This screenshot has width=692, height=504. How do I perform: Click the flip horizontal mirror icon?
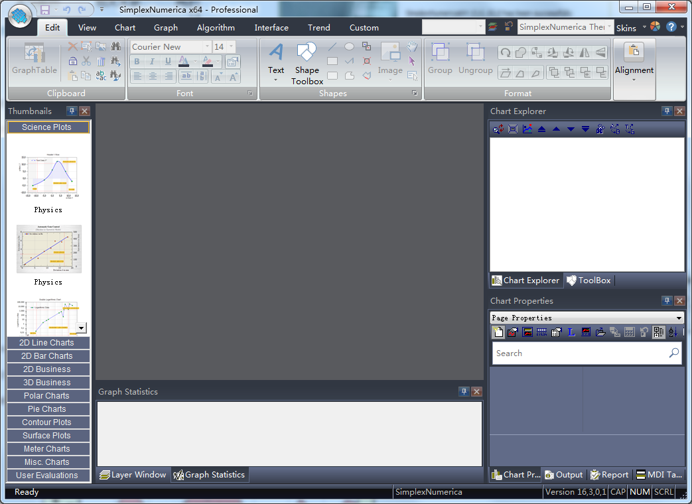point(585,52)
